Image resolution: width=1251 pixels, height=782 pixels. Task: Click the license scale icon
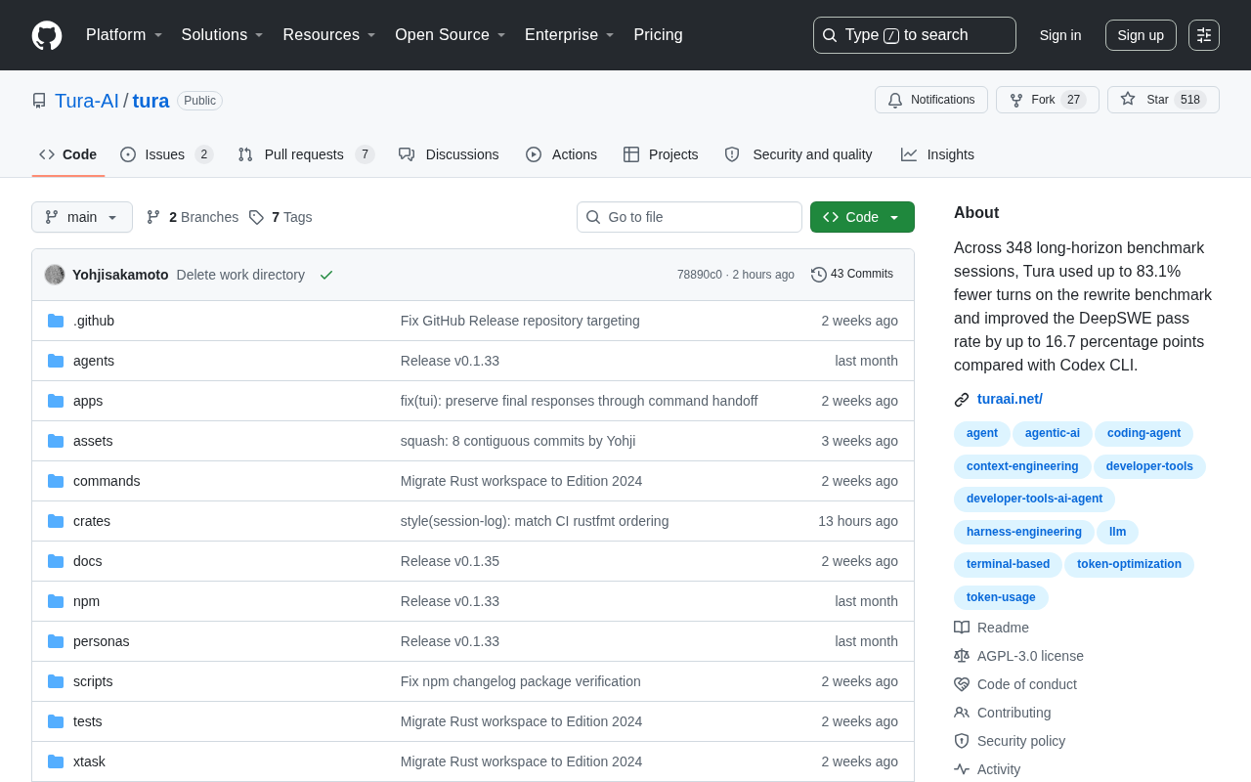[x=962, y=656]
